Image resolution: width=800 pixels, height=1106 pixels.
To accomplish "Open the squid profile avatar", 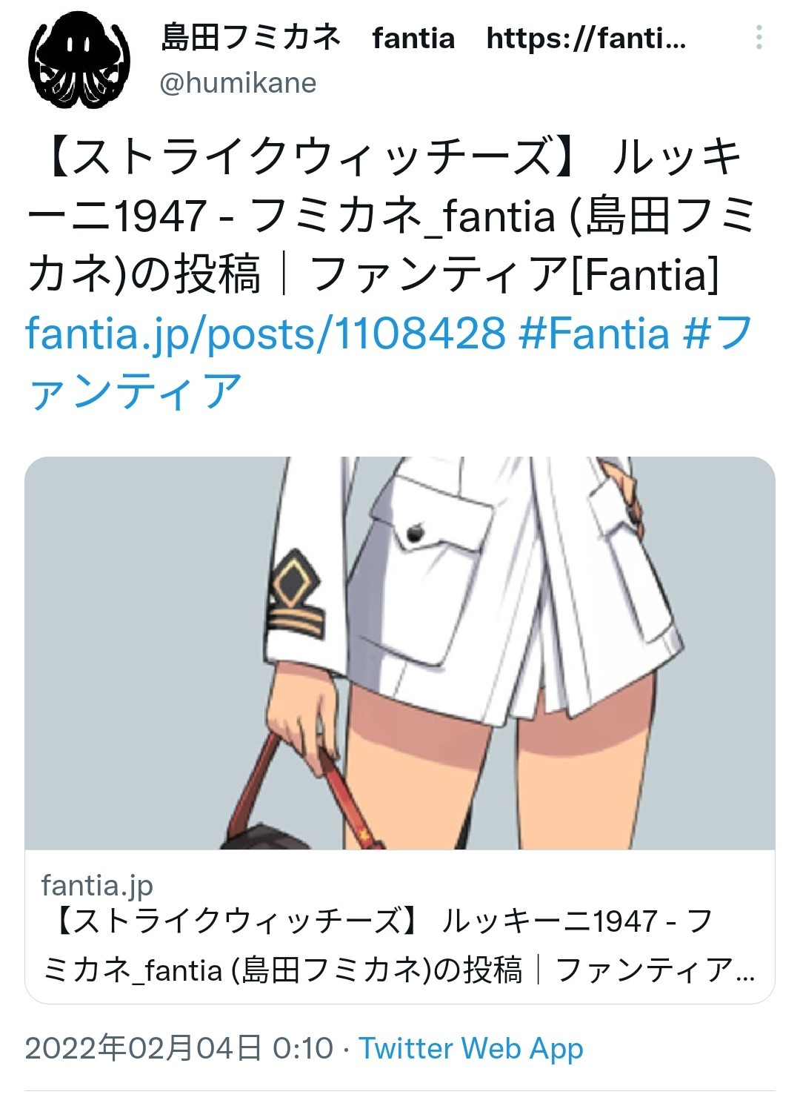I will pos(79,59).
